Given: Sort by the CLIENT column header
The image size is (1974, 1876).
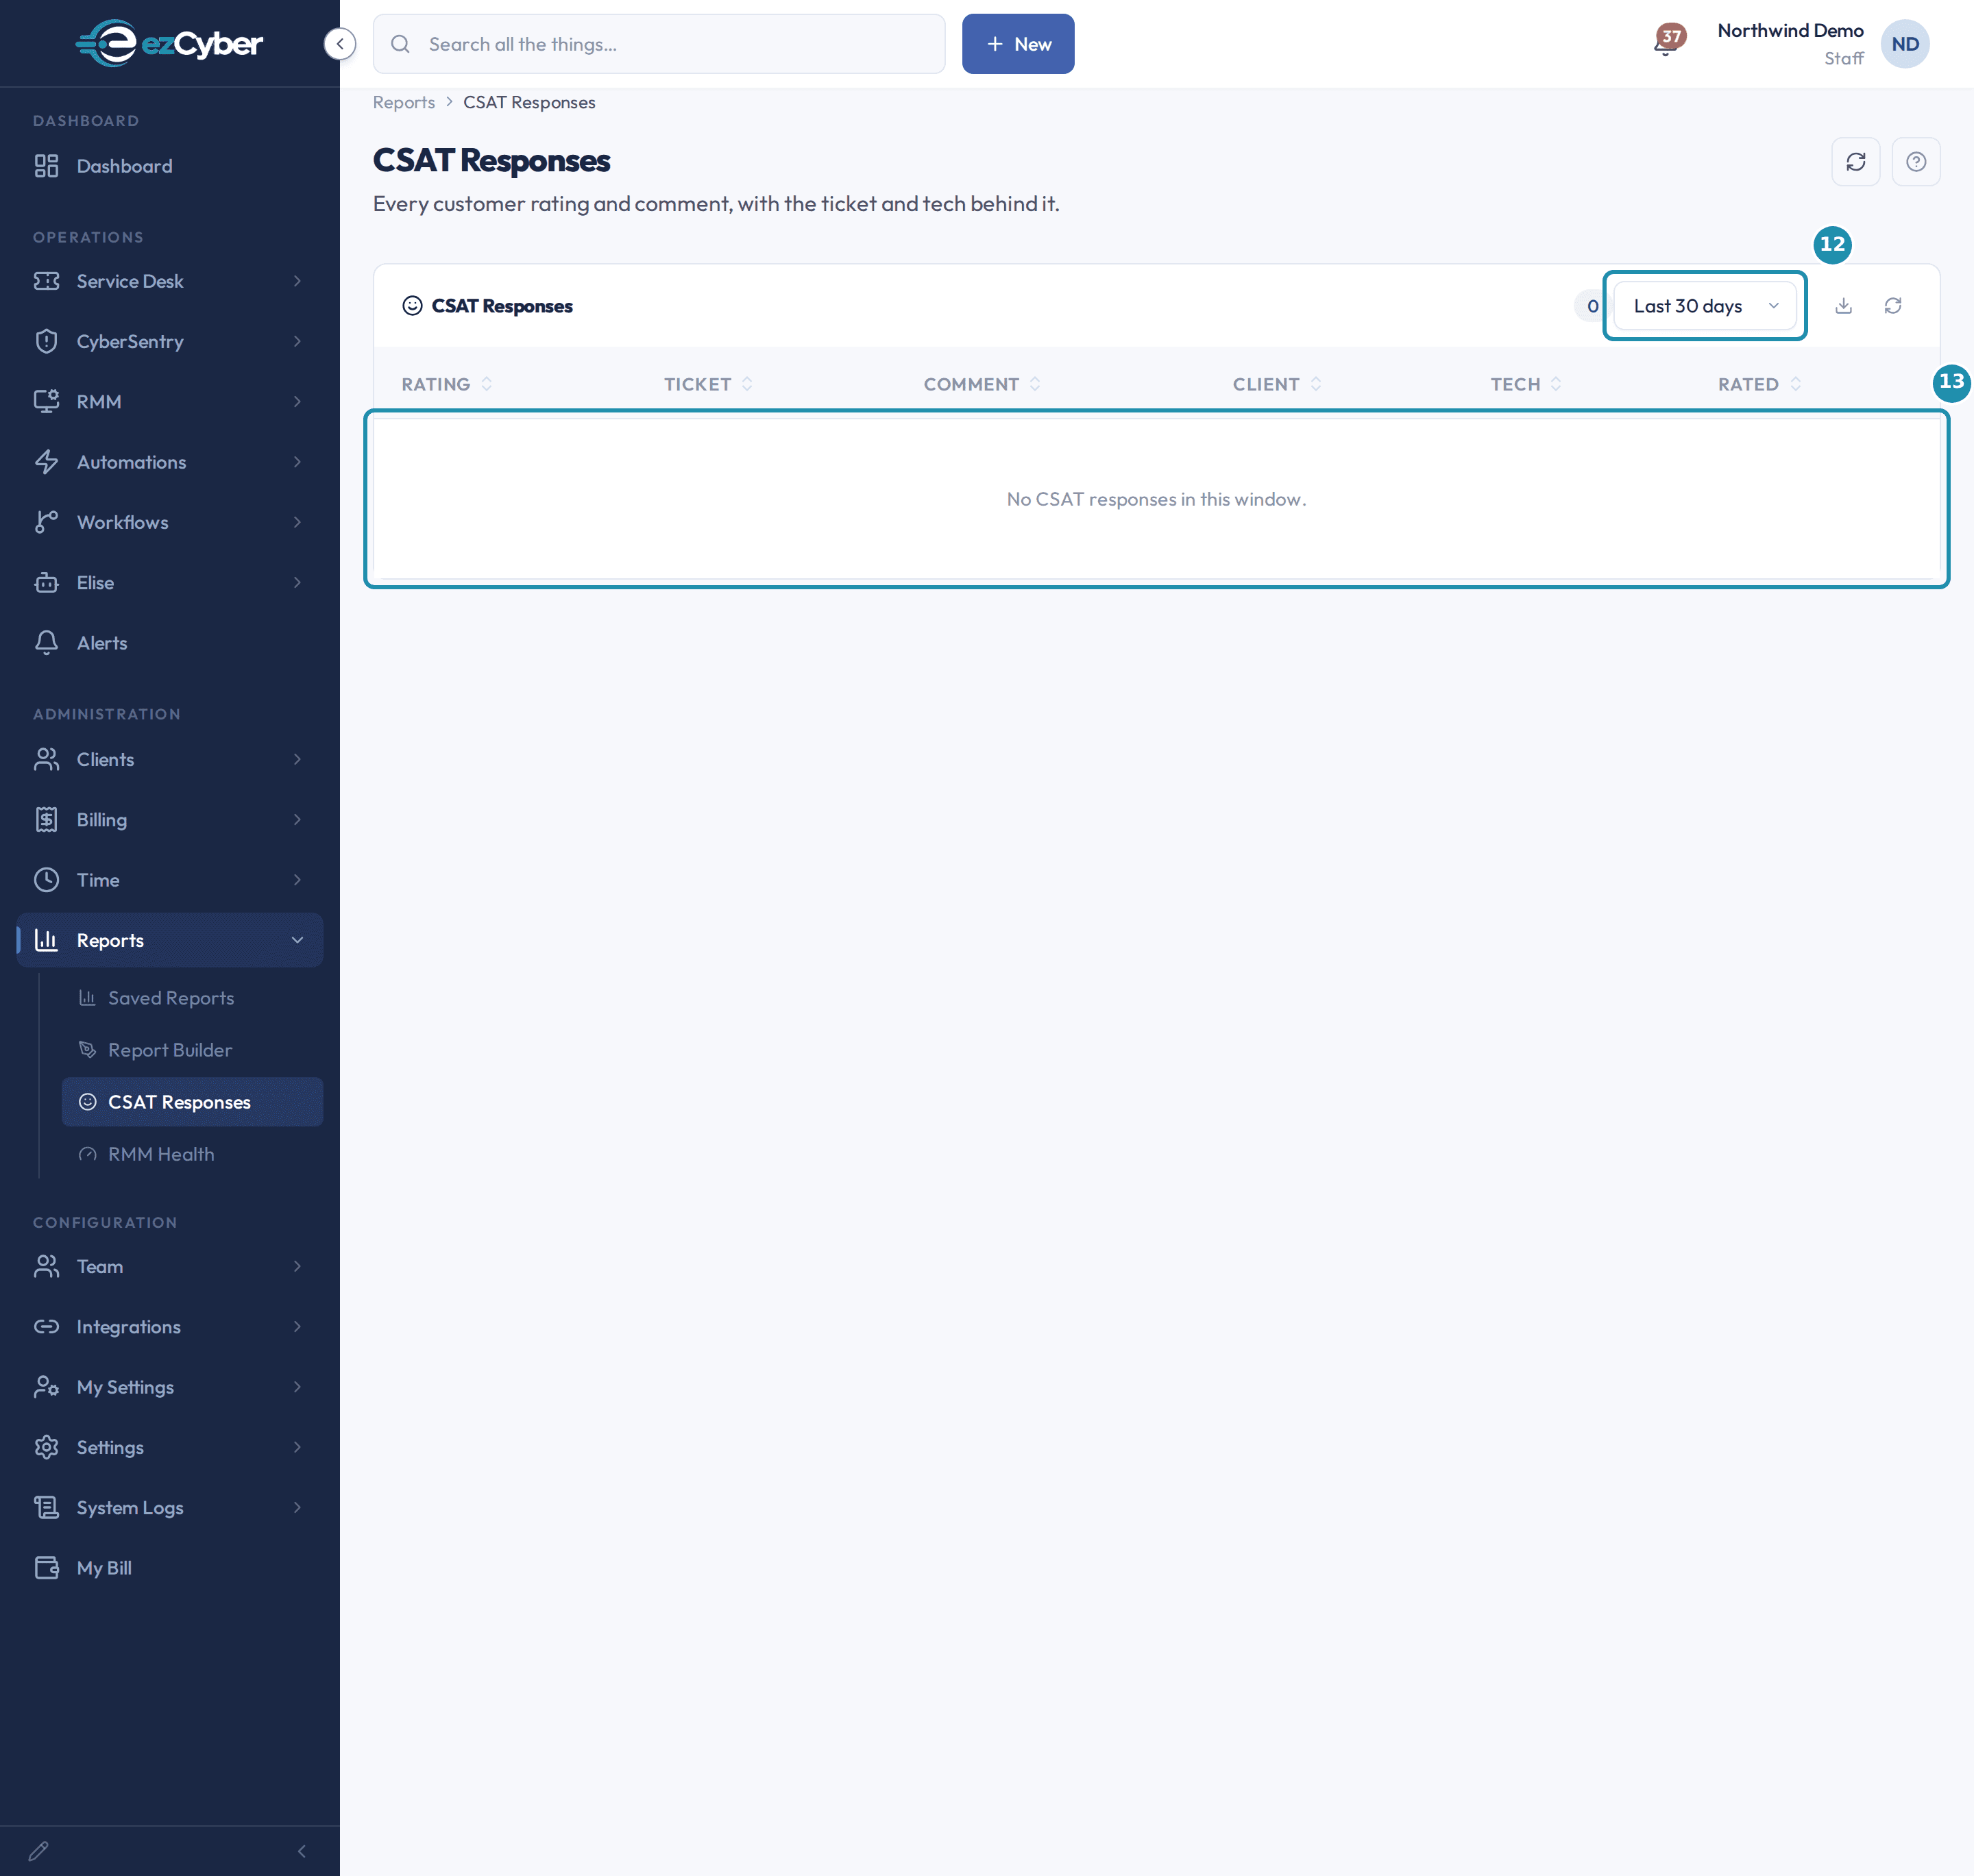Looking at the screenshot, I should click(1278, 384).
